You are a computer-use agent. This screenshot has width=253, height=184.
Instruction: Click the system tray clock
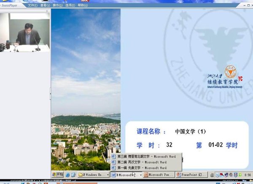[248, 174]
